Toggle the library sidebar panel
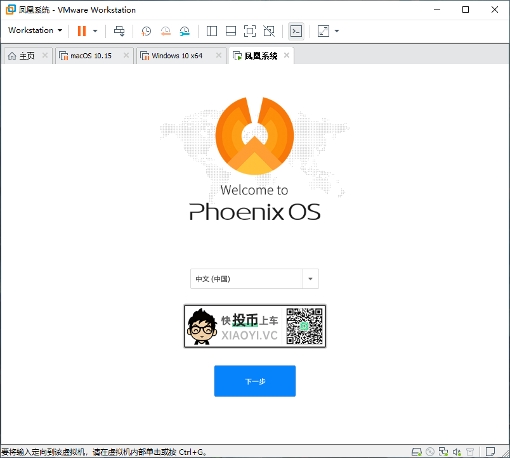 click(212, 31)
